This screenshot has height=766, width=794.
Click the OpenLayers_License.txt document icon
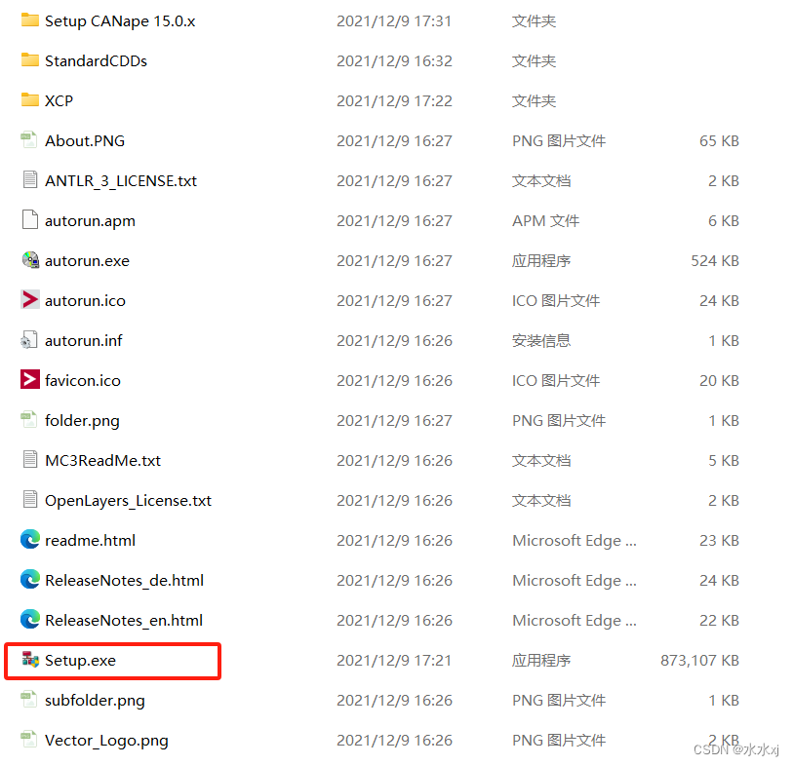(30, 500)
